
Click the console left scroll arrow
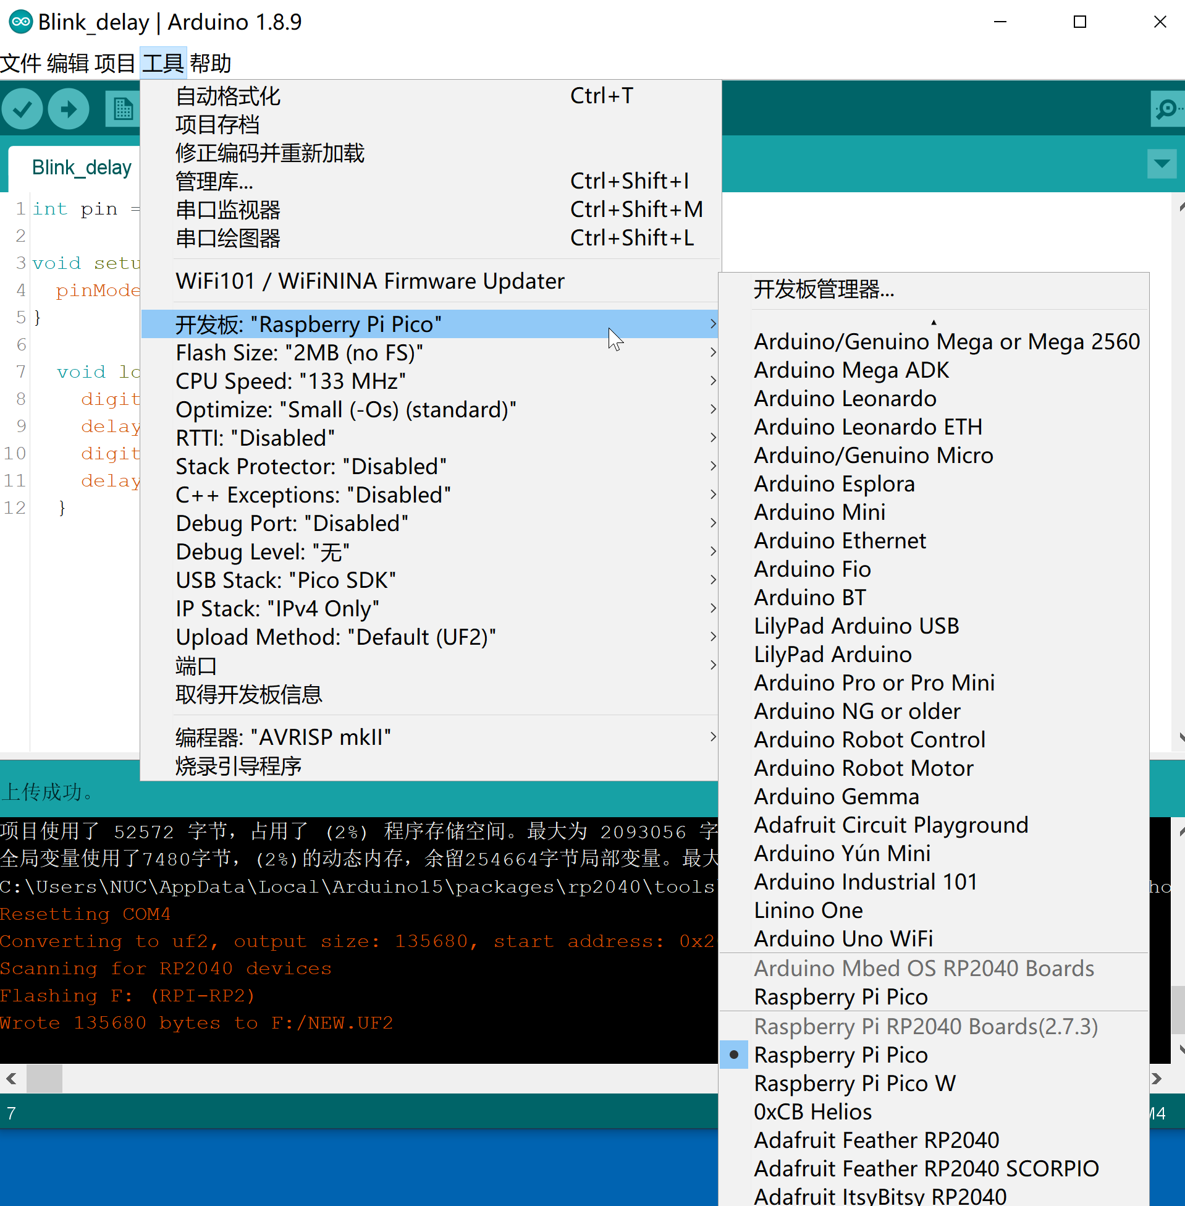coord(11,1079)
